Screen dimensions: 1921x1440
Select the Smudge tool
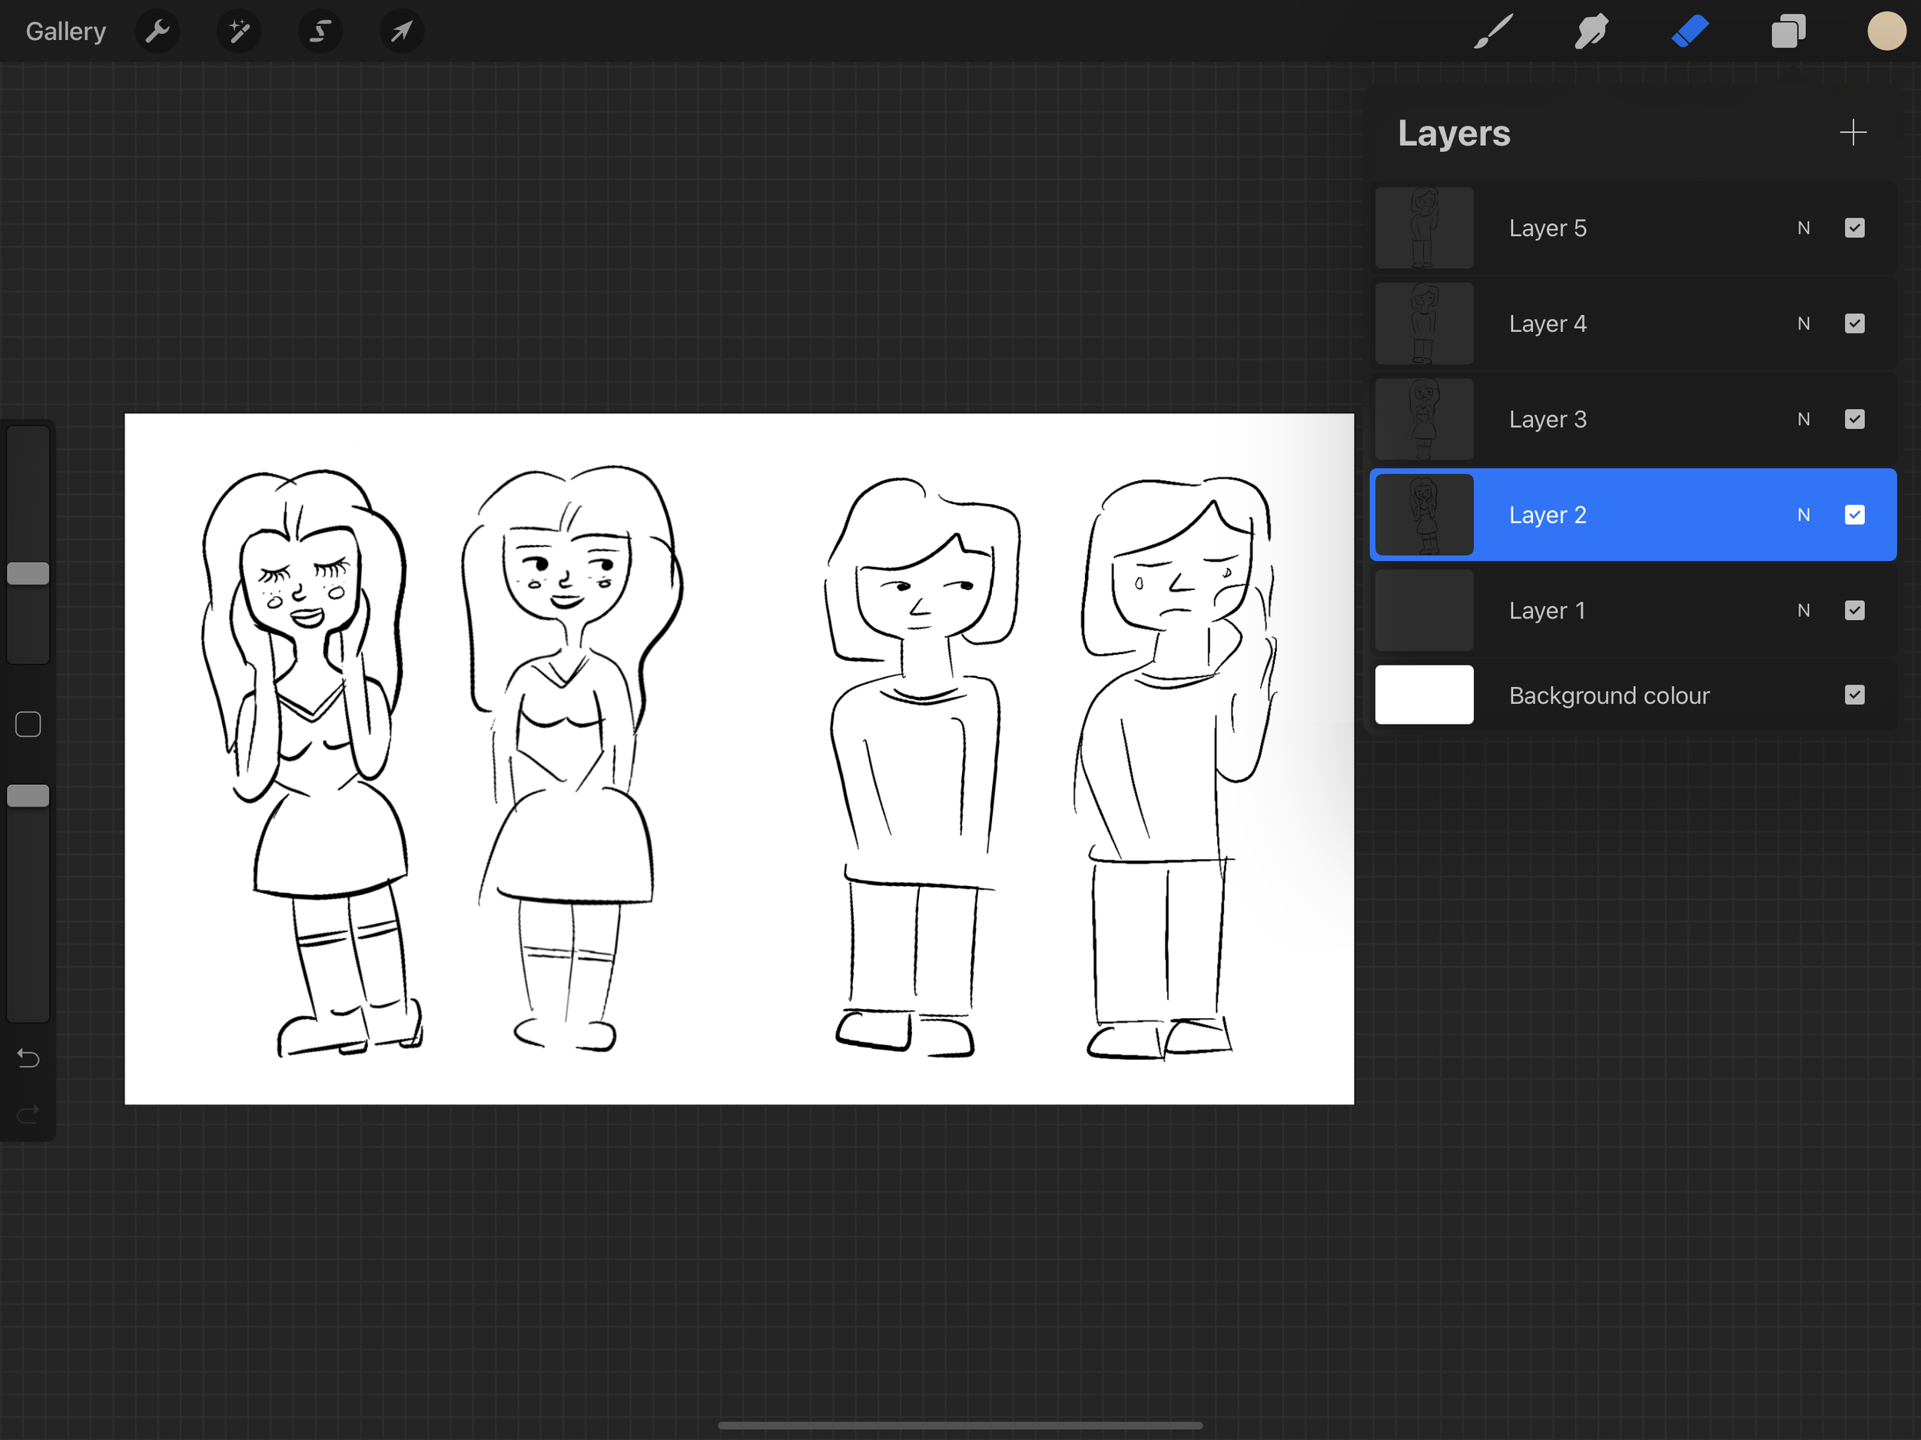coord(1591,32)
